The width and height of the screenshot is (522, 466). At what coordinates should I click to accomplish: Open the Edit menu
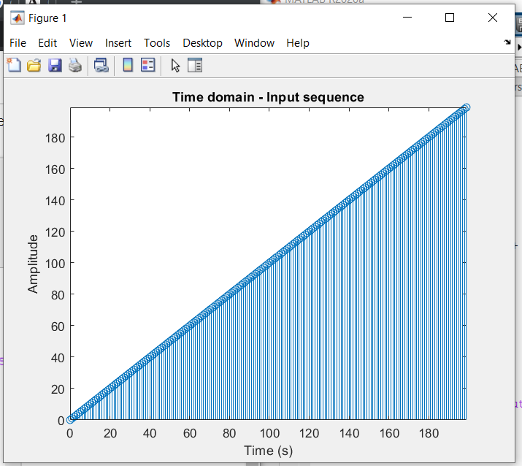coord(47,43)
